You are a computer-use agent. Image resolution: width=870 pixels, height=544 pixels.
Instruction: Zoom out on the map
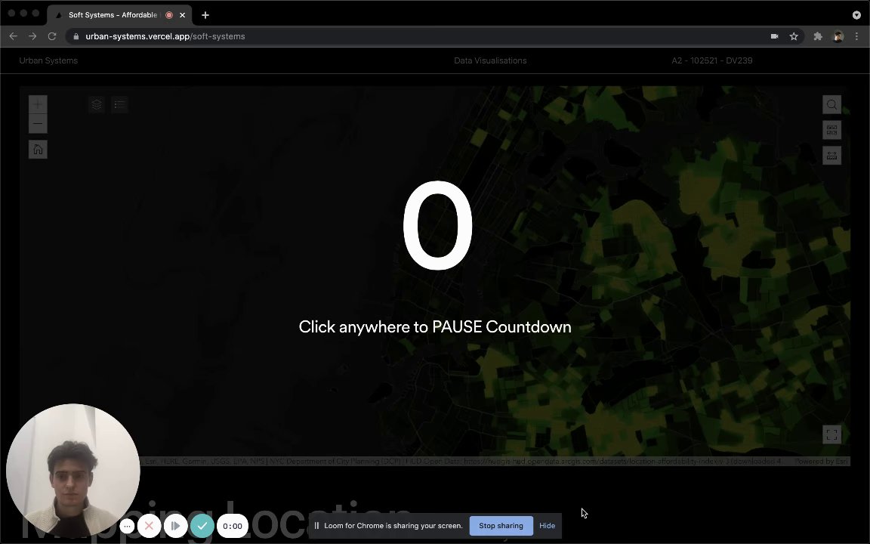[x=38, y=124]
